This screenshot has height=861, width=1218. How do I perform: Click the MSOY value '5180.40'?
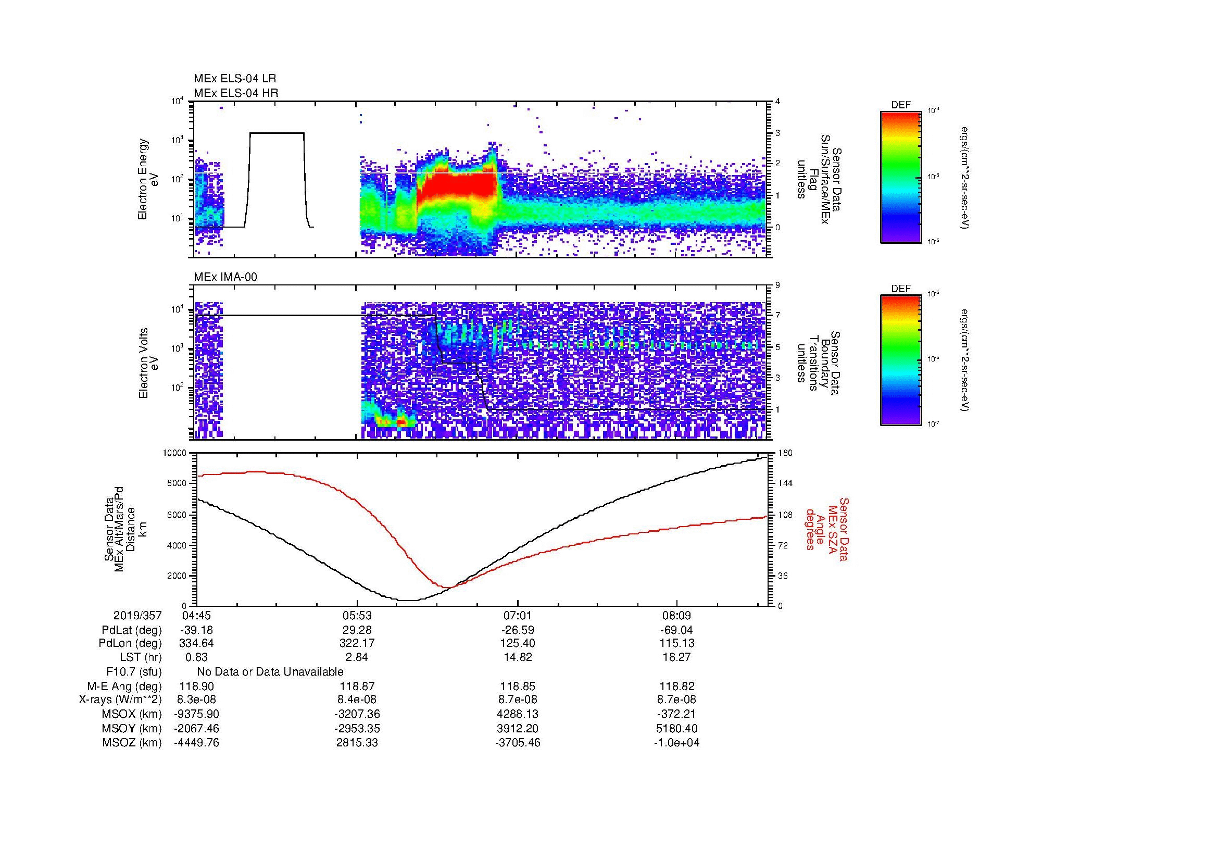[x=677, y=728]
